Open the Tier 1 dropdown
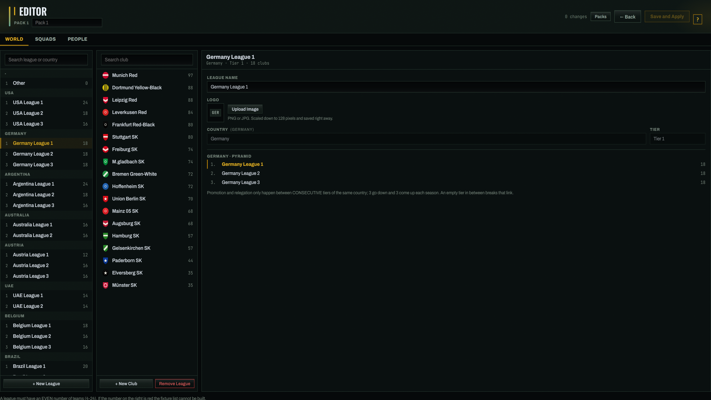This screenshot has height=400, width=711. (677, 139)
